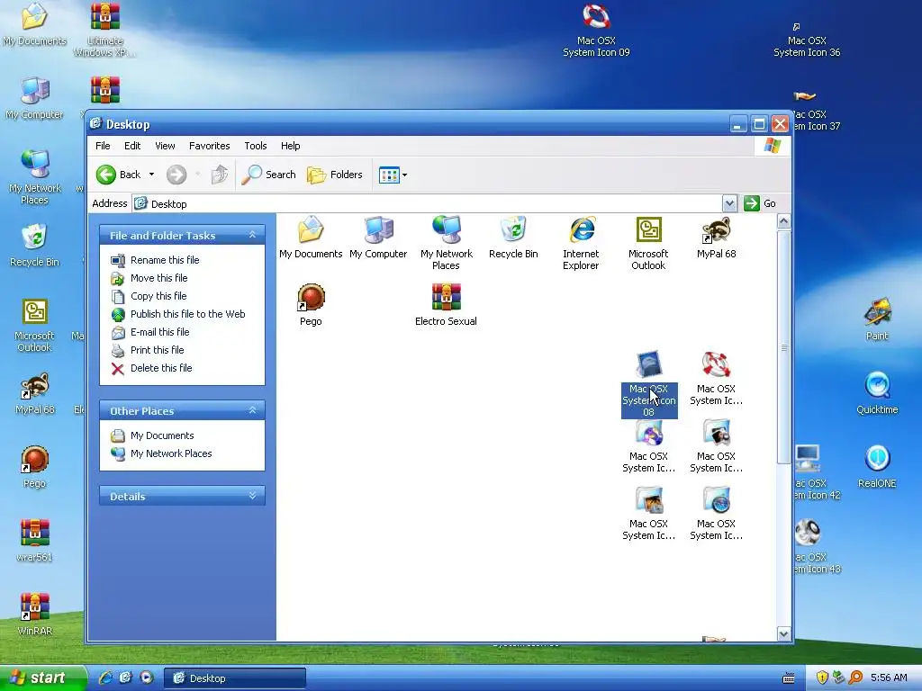This screenshot has width=922, height=691.
Task: Open the Tools menu
Action: pos(255,146)
